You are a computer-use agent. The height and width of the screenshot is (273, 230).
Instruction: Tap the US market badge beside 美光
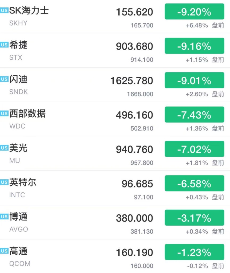coord(4,148)
